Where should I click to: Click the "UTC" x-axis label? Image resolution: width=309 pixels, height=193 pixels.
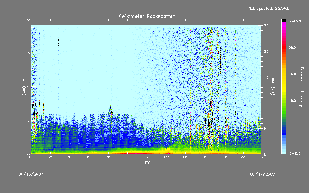pos(147,163)
